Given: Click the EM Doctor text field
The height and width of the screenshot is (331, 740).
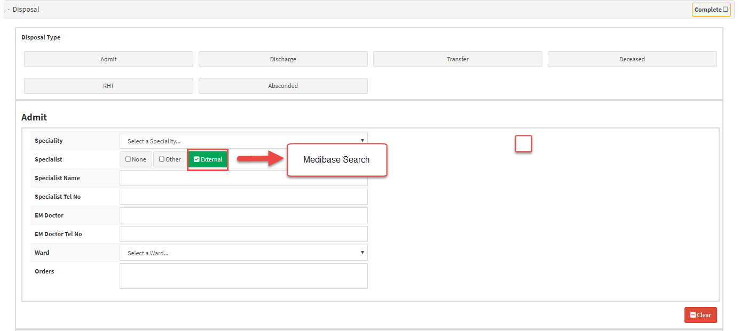Looking at the screenshot, I should pos(243,215).
